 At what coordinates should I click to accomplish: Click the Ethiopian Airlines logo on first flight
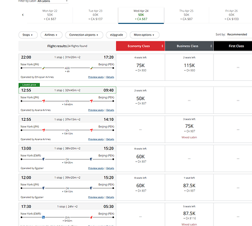43,68
